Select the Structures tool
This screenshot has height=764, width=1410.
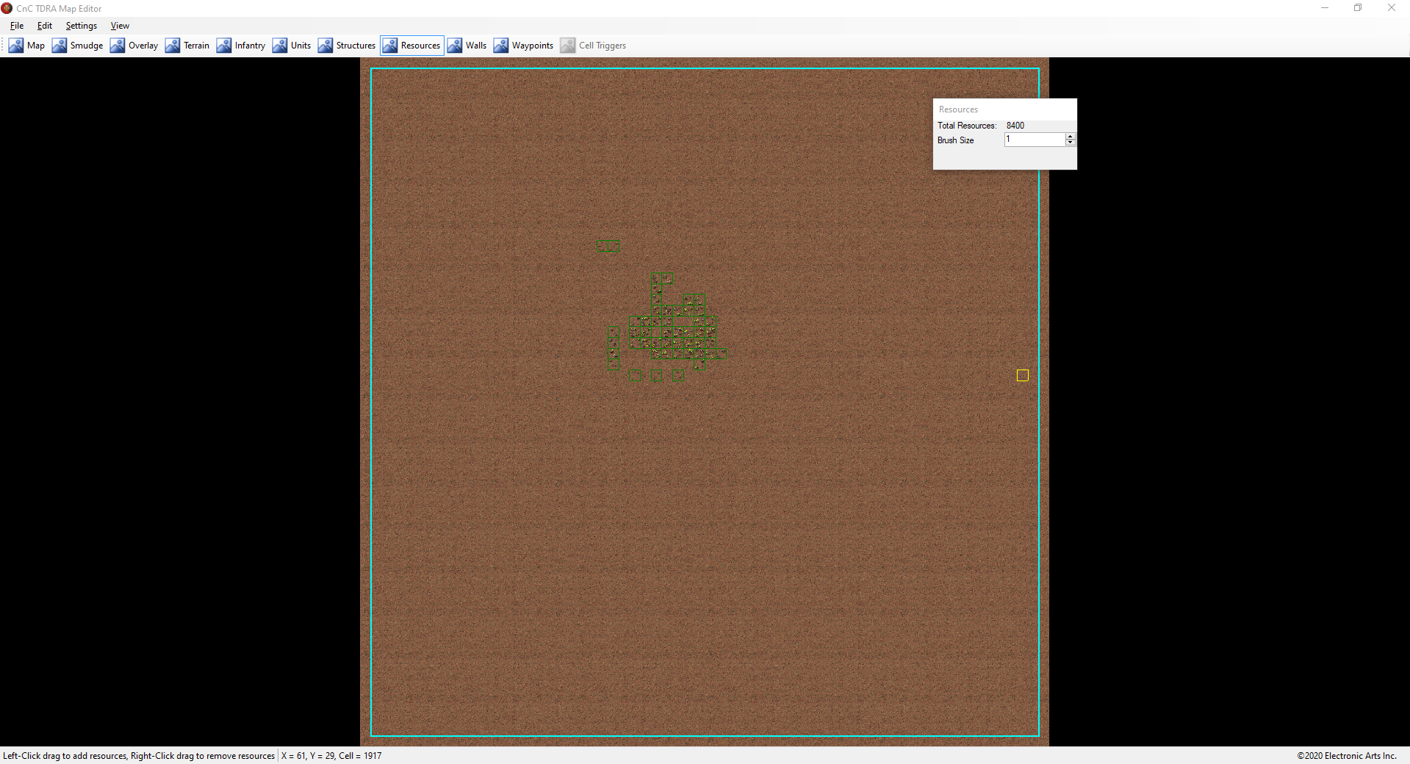pyautogui.click(x=347, y=46)
